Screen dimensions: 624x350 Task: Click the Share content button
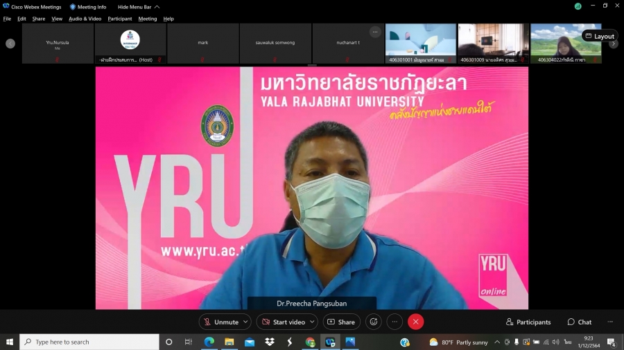point(340,322)
